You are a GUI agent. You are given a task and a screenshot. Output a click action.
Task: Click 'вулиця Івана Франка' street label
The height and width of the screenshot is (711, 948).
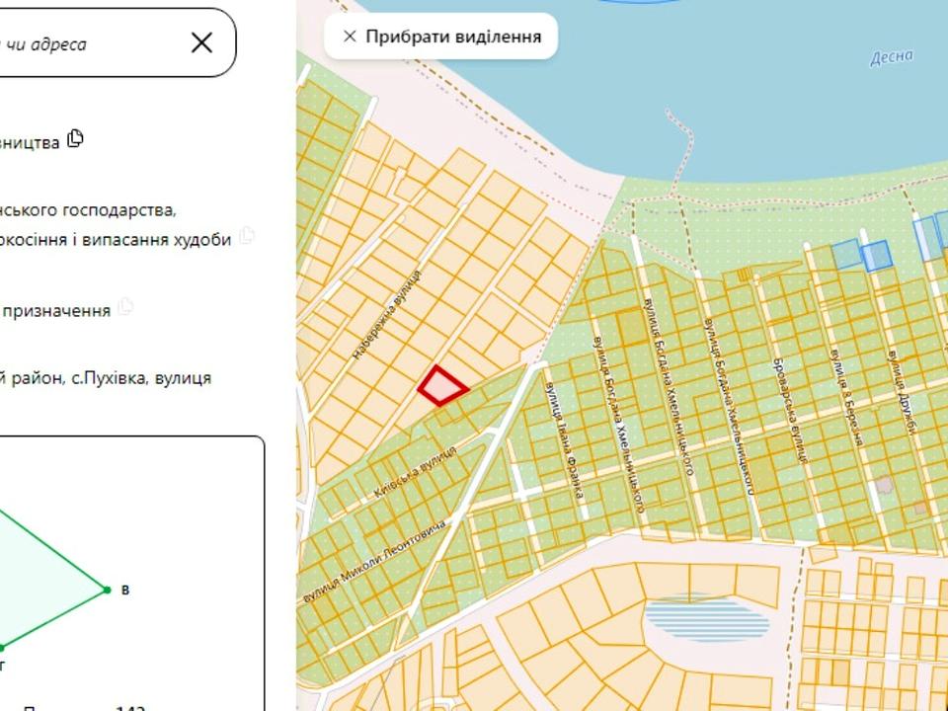[x=564, y=441]
